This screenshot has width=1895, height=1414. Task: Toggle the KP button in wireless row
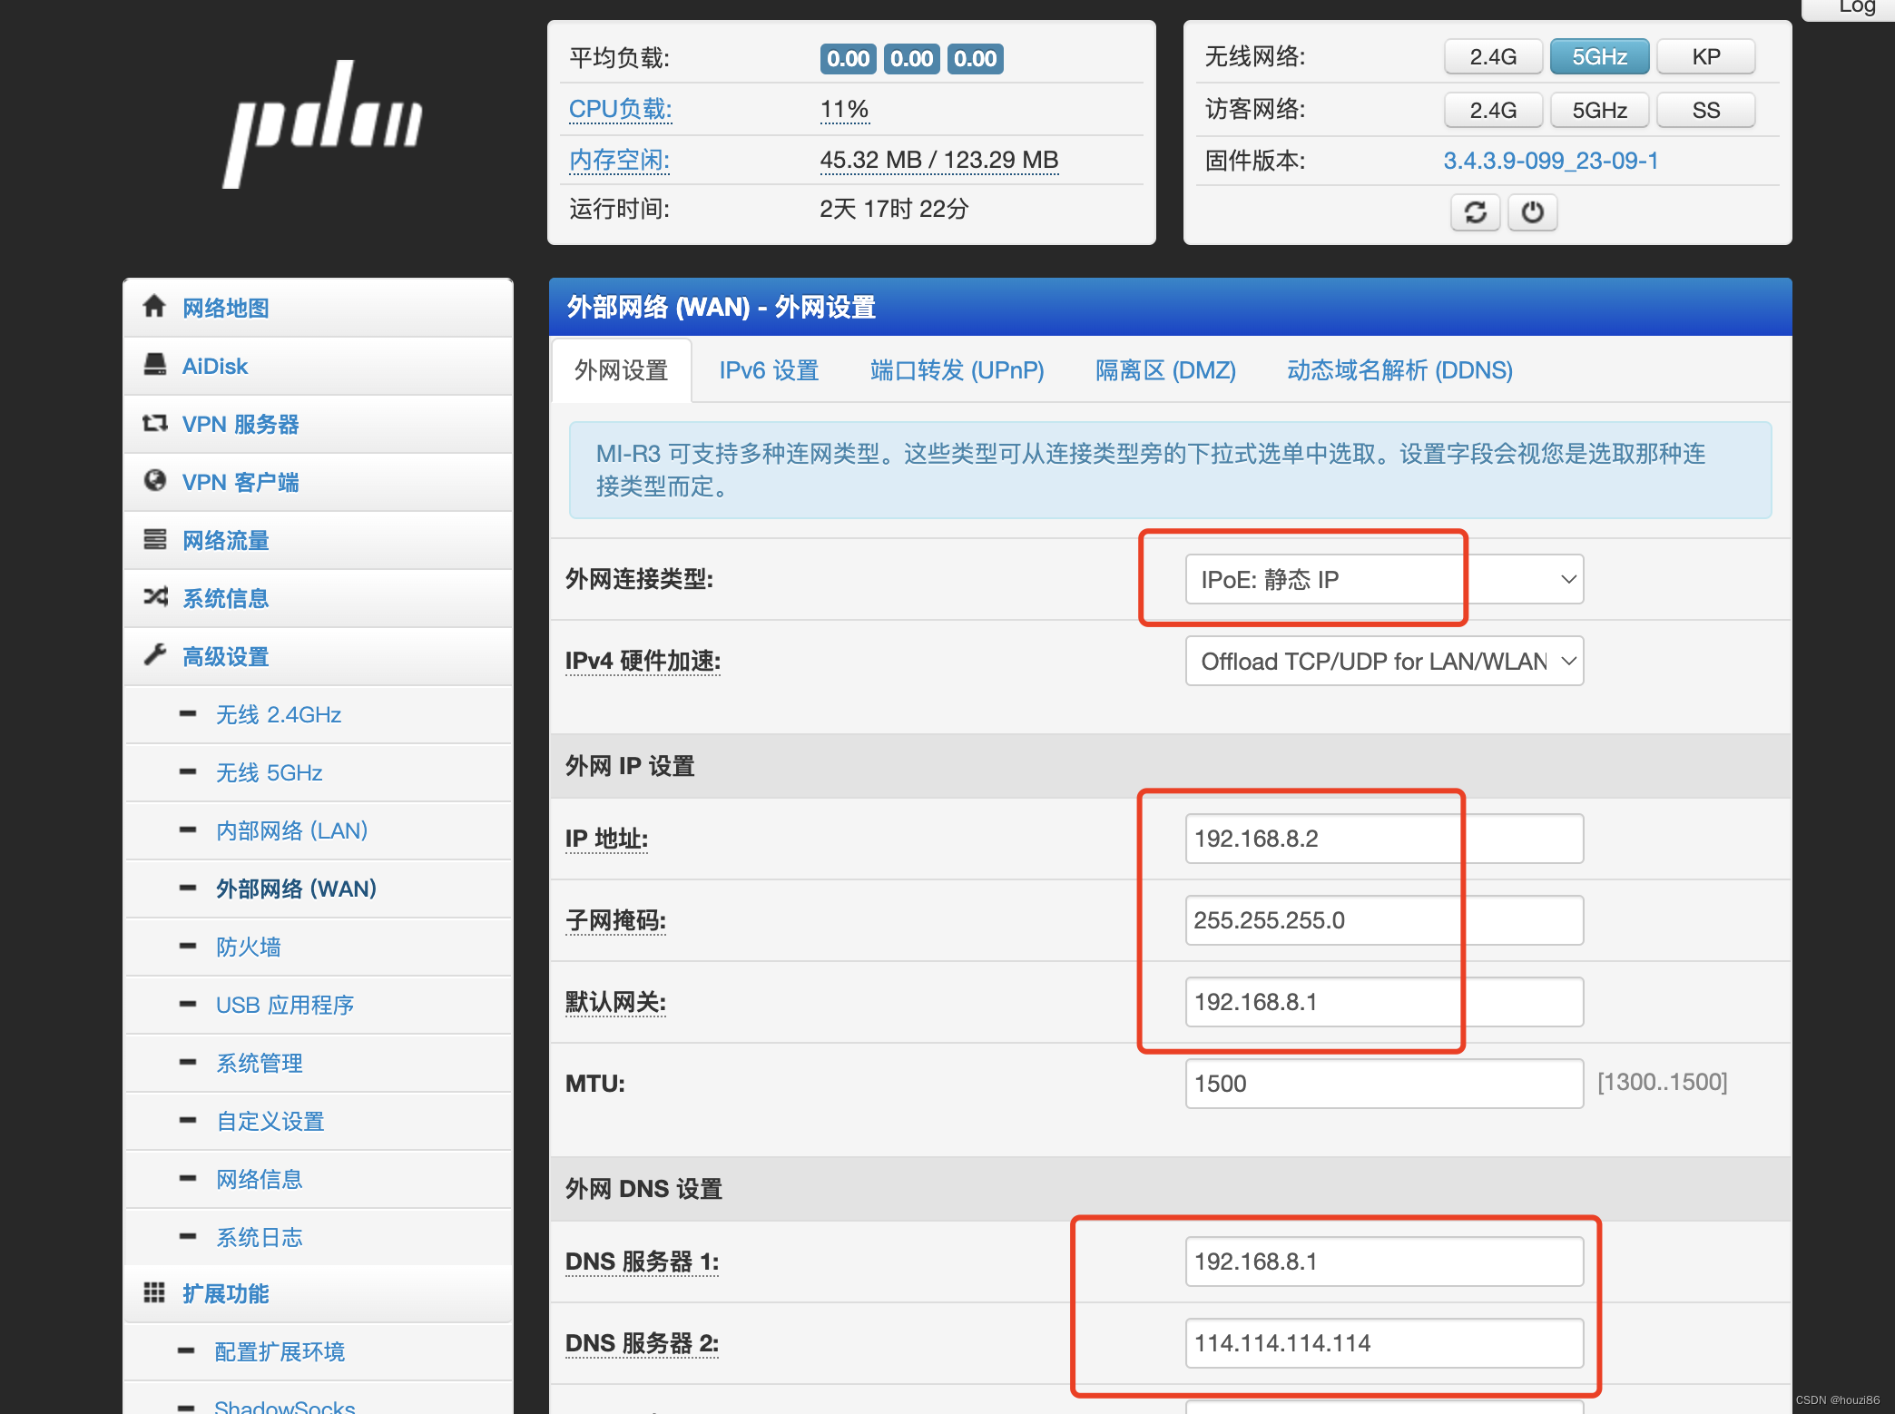pos(1704,57)
